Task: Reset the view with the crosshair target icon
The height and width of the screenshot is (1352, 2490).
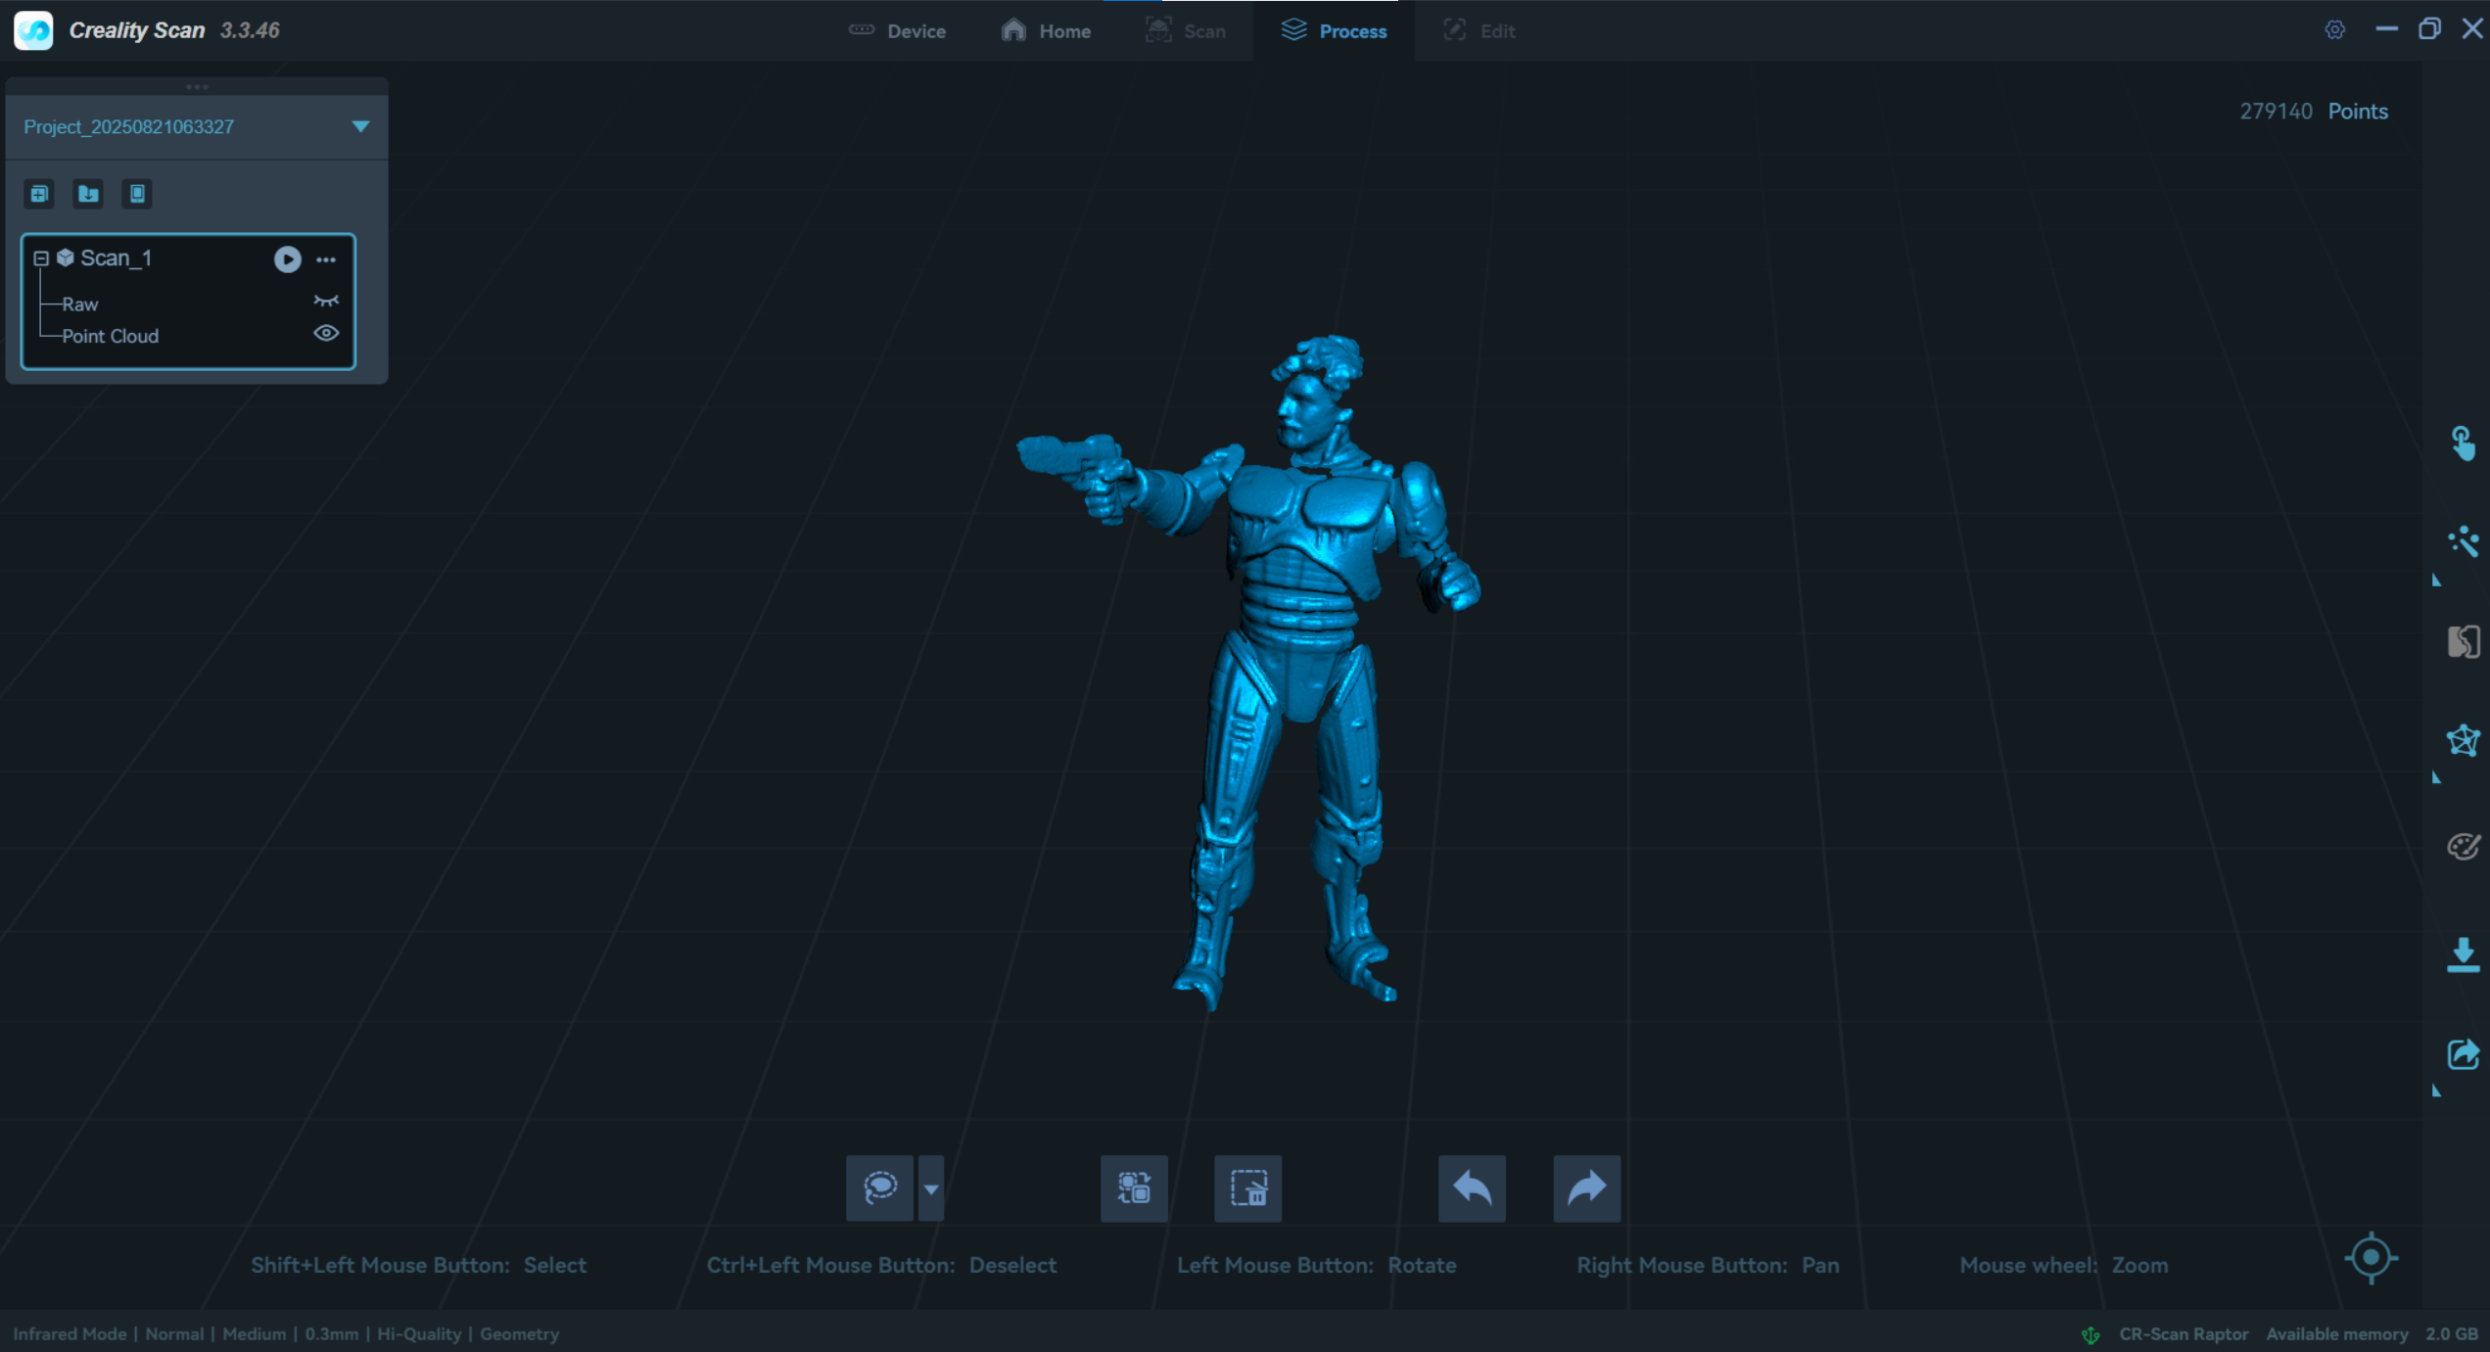Action: pyautogui.click(x=2371, y=1257)
